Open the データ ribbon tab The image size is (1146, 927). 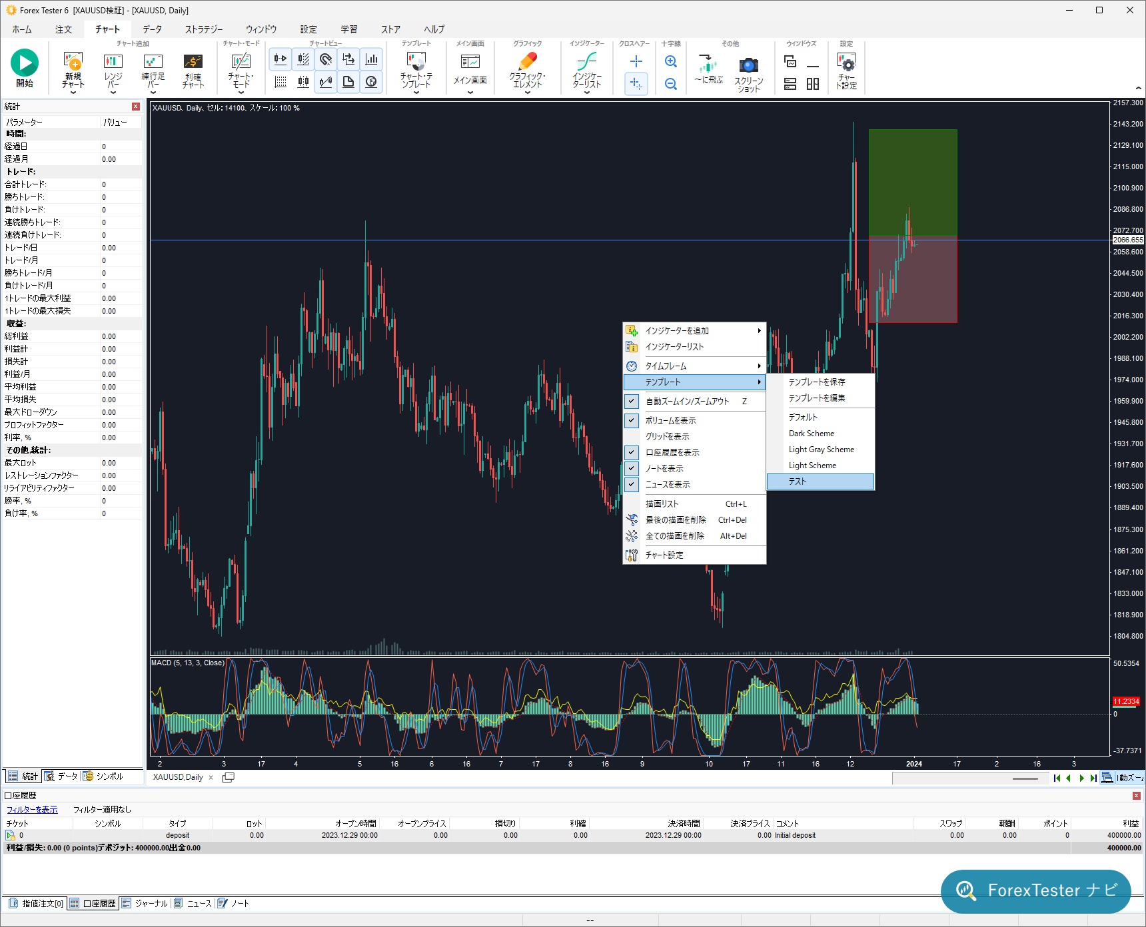point(152,29)
